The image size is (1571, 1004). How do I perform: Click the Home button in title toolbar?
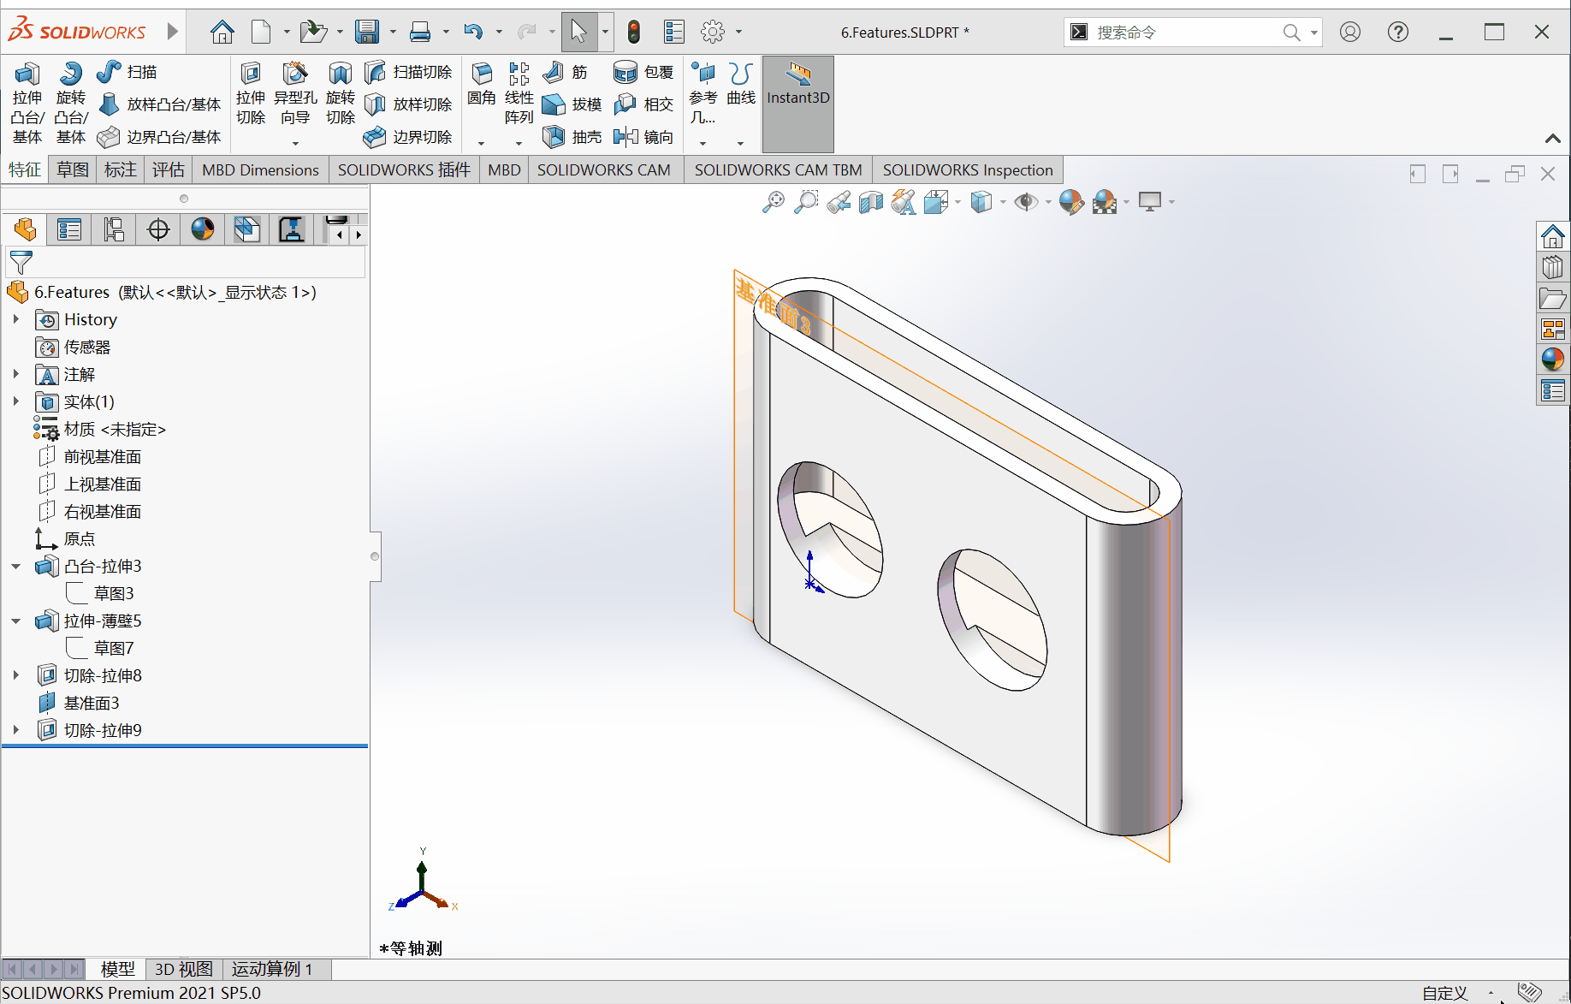coord(222,33)
